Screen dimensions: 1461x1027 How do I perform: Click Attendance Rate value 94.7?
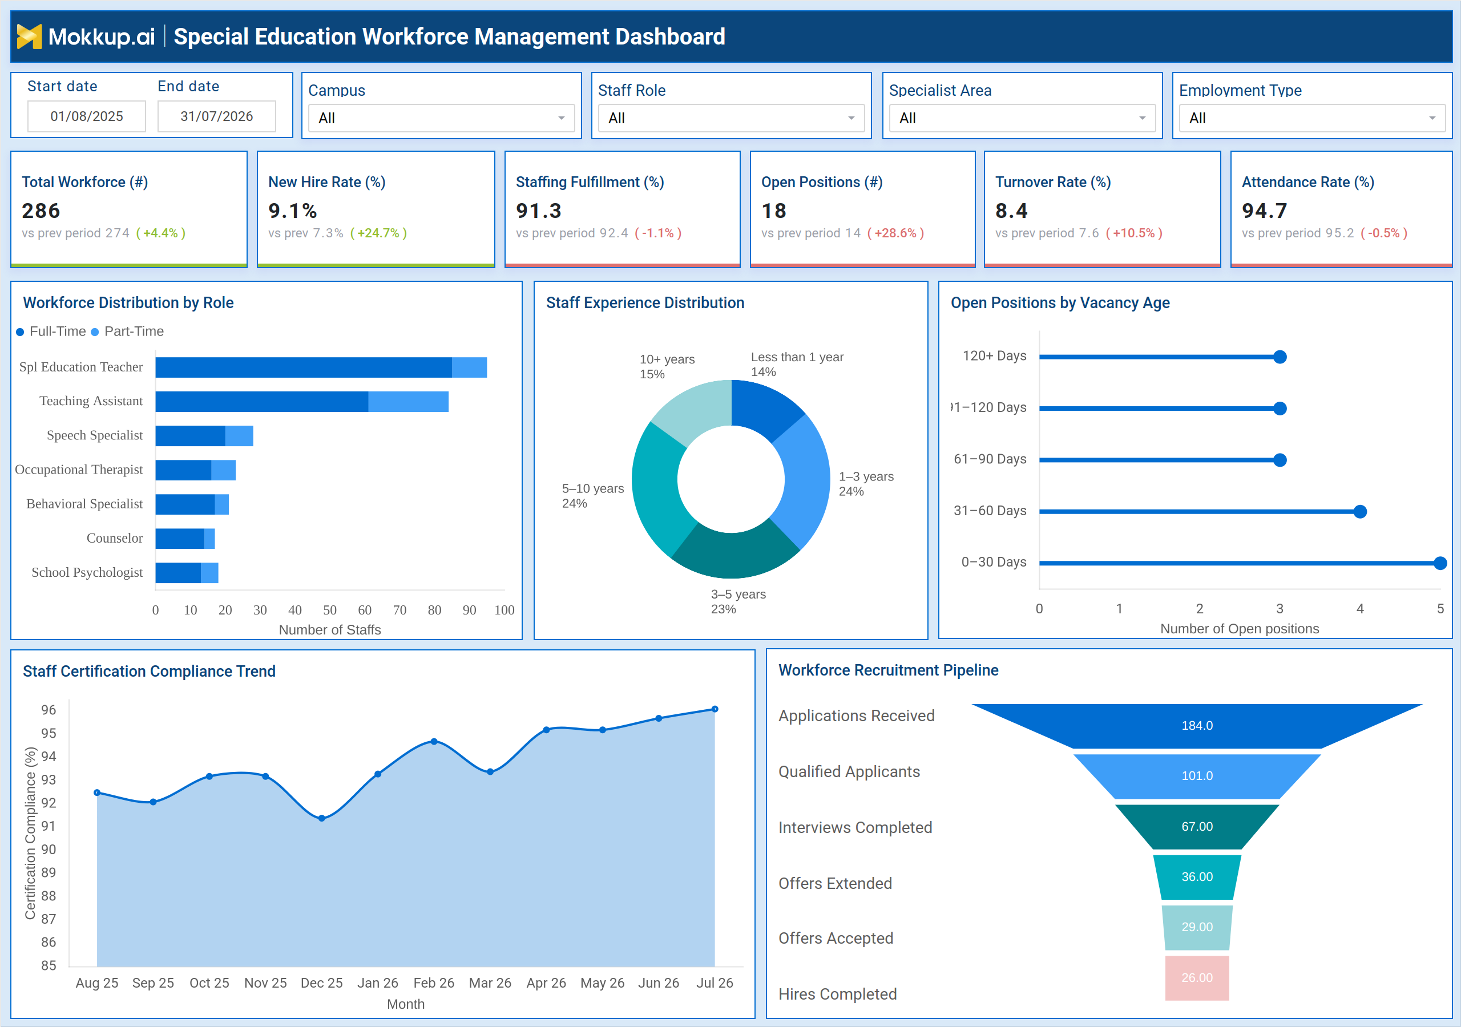(1264, 211)
